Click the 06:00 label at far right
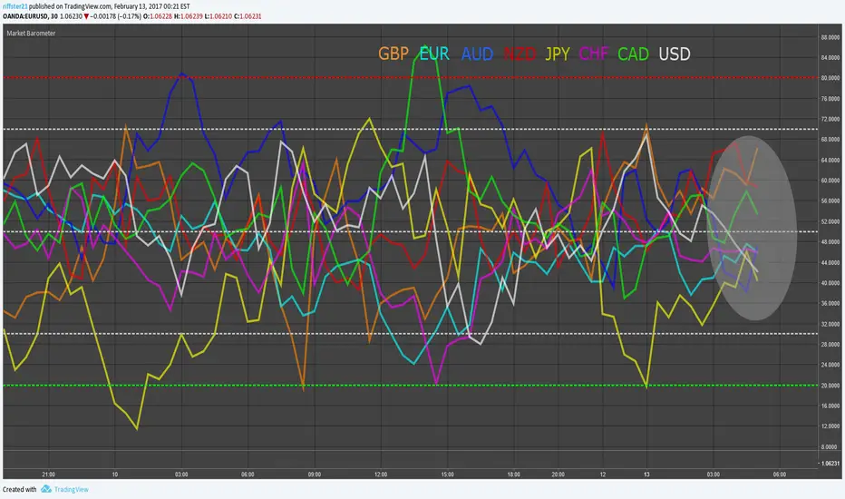845x499 pixels. pyautogui.click(x=779, y=475)
